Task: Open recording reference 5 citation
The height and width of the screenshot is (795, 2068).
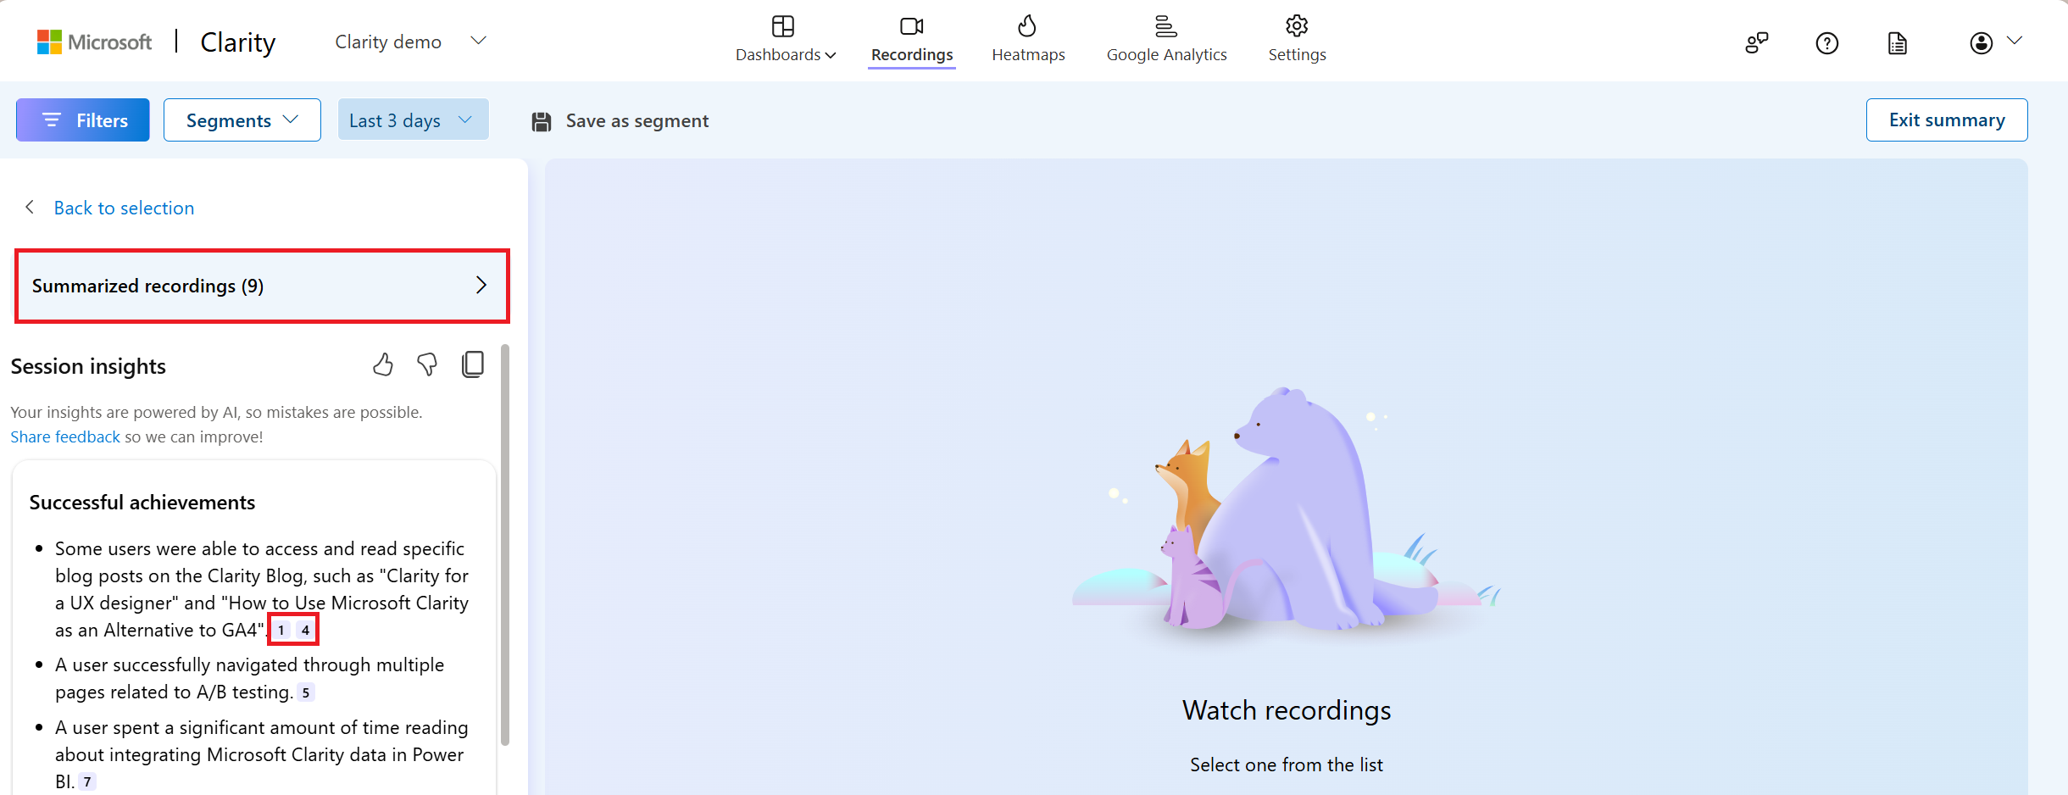Action: (x=306, y=692)
